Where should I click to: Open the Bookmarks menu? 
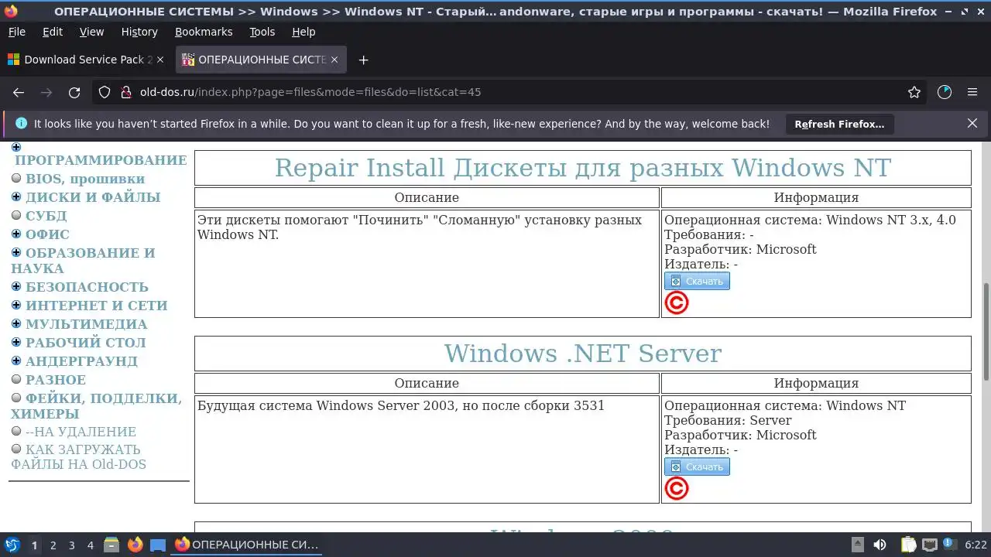[x=204, y=32]
